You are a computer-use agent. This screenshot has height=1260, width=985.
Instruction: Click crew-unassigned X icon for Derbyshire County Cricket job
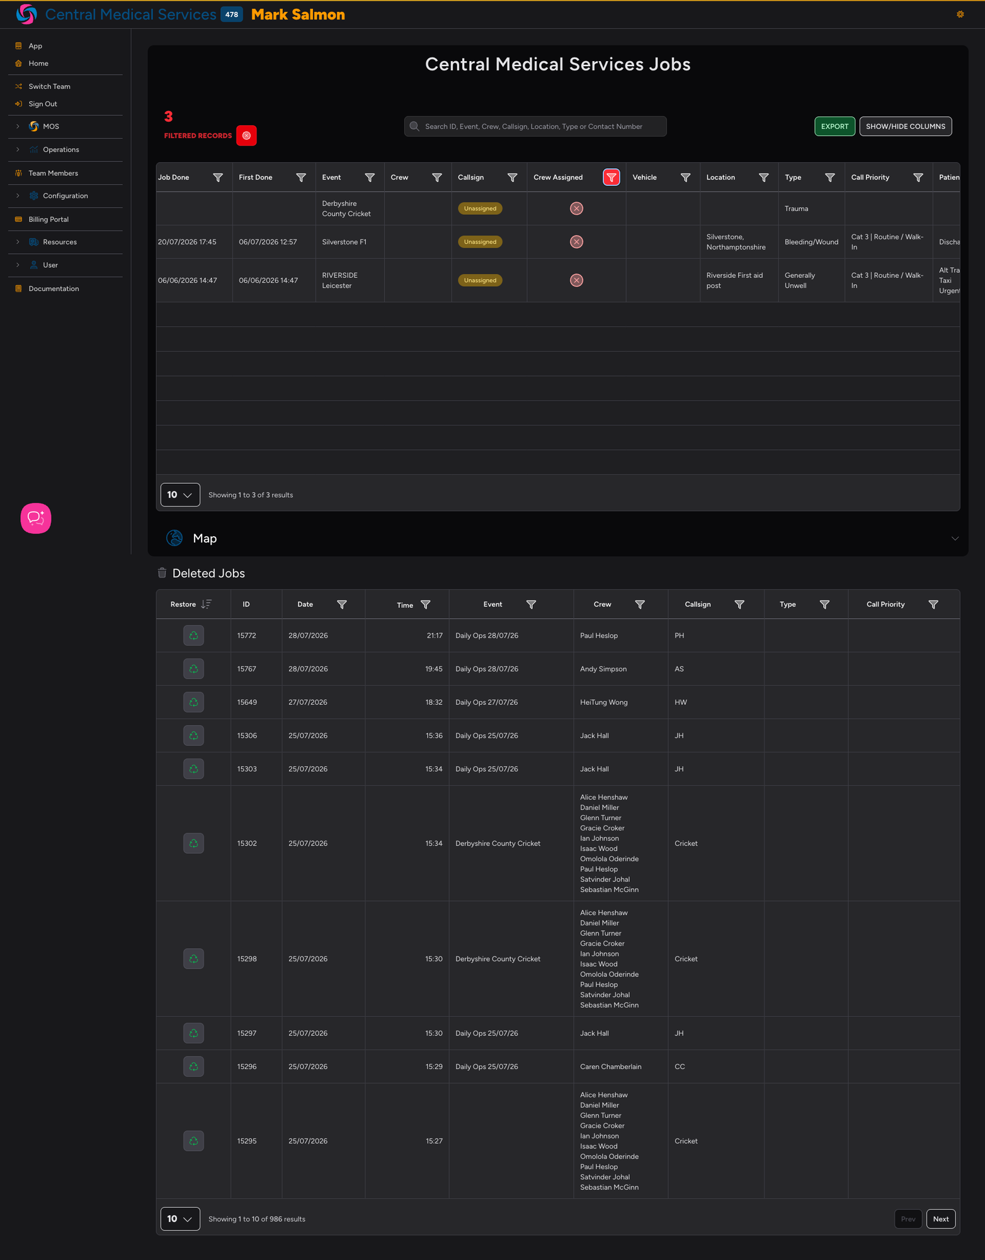576,209
